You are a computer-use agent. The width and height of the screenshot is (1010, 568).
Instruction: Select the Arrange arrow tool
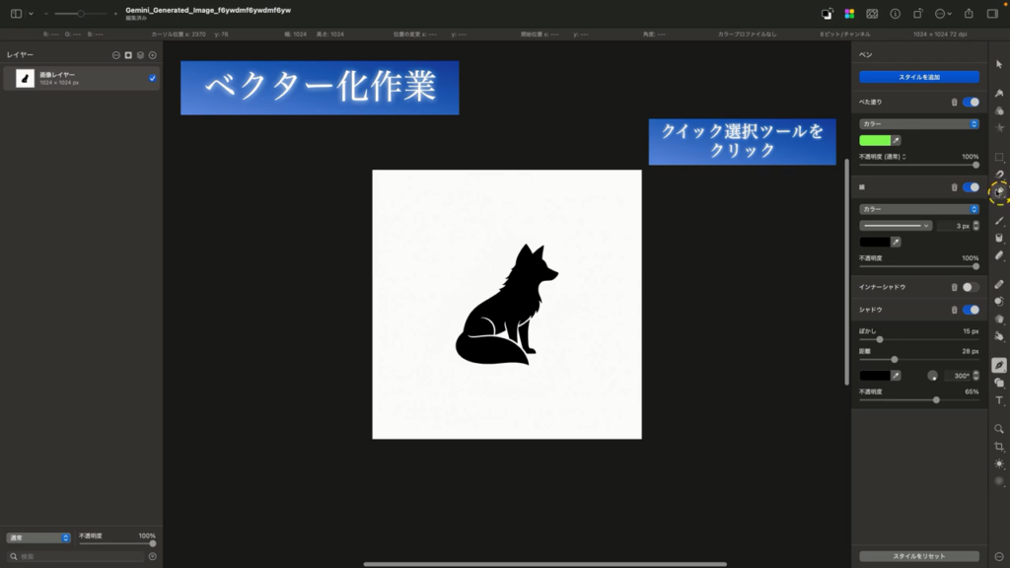999,64
